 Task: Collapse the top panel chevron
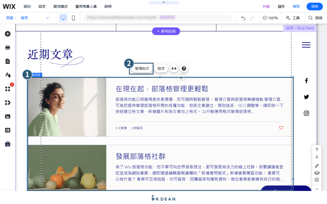[x=163, y=2]
